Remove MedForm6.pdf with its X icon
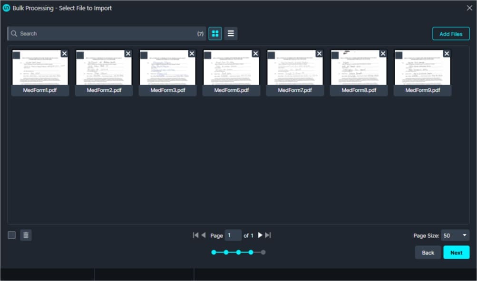The image size is (477, 281). 255,54
